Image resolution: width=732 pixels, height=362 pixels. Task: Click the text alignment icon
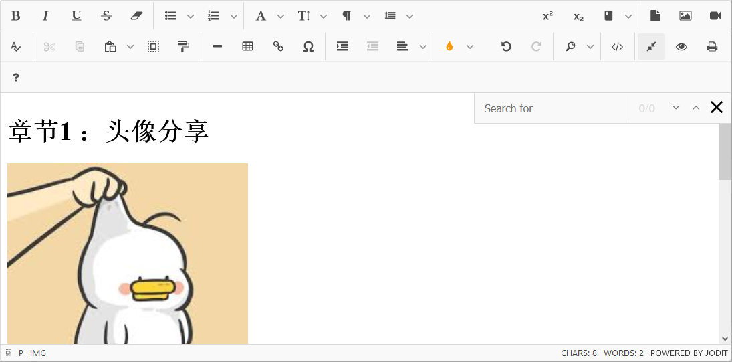(402, 47)
